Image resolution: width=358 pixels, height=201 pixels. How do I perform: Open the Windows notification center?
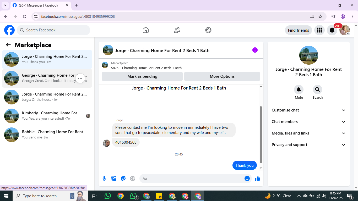pos(350,196)
